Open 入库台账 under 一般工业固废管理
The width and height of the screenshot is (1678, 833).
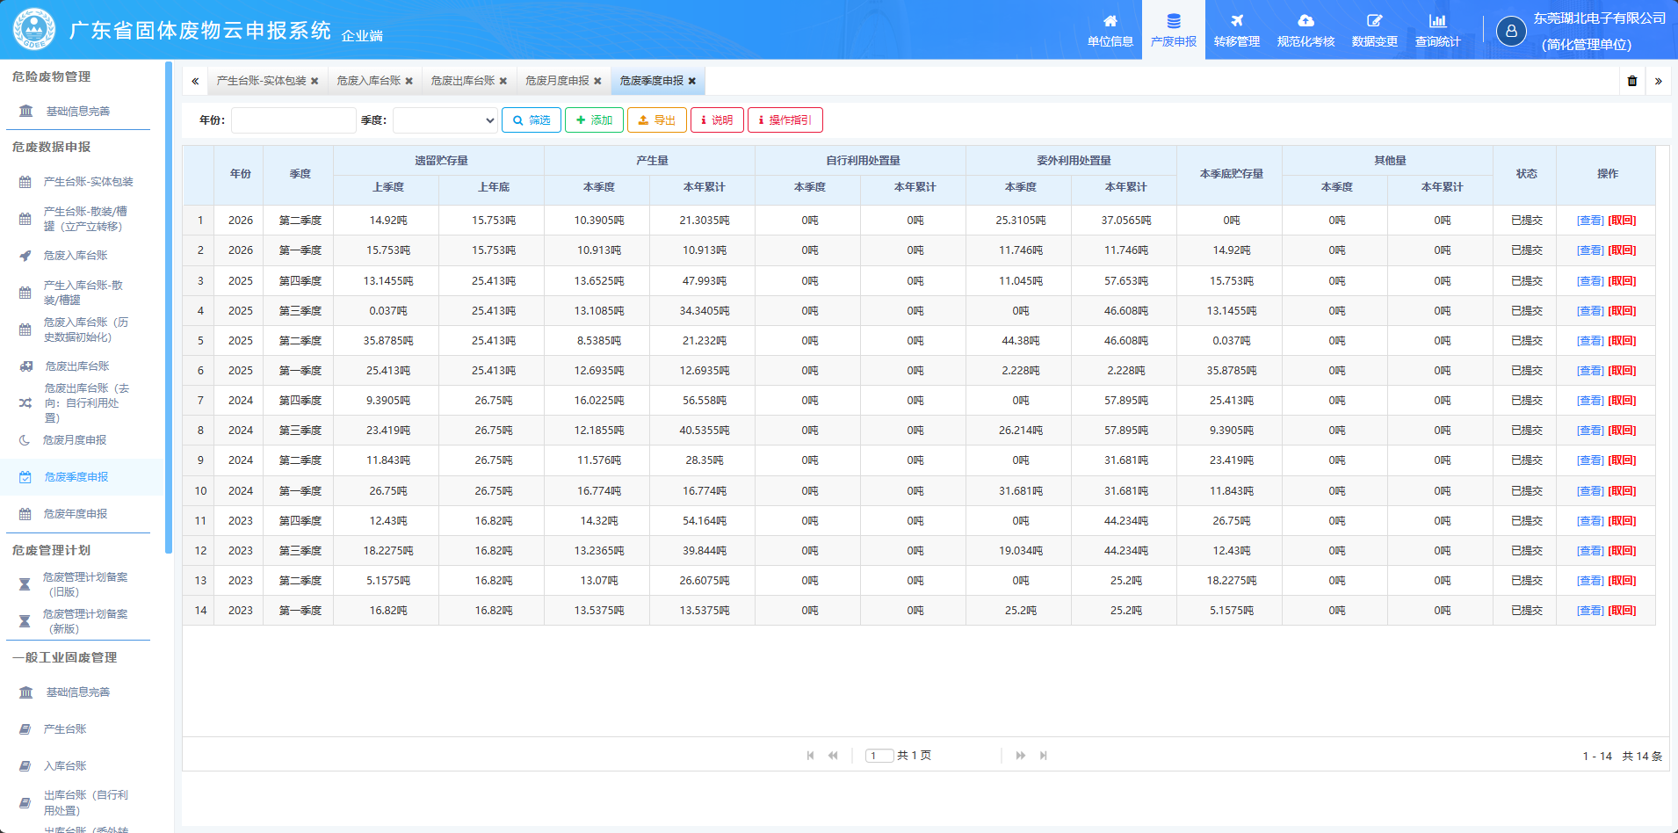[x=65, y=766]
